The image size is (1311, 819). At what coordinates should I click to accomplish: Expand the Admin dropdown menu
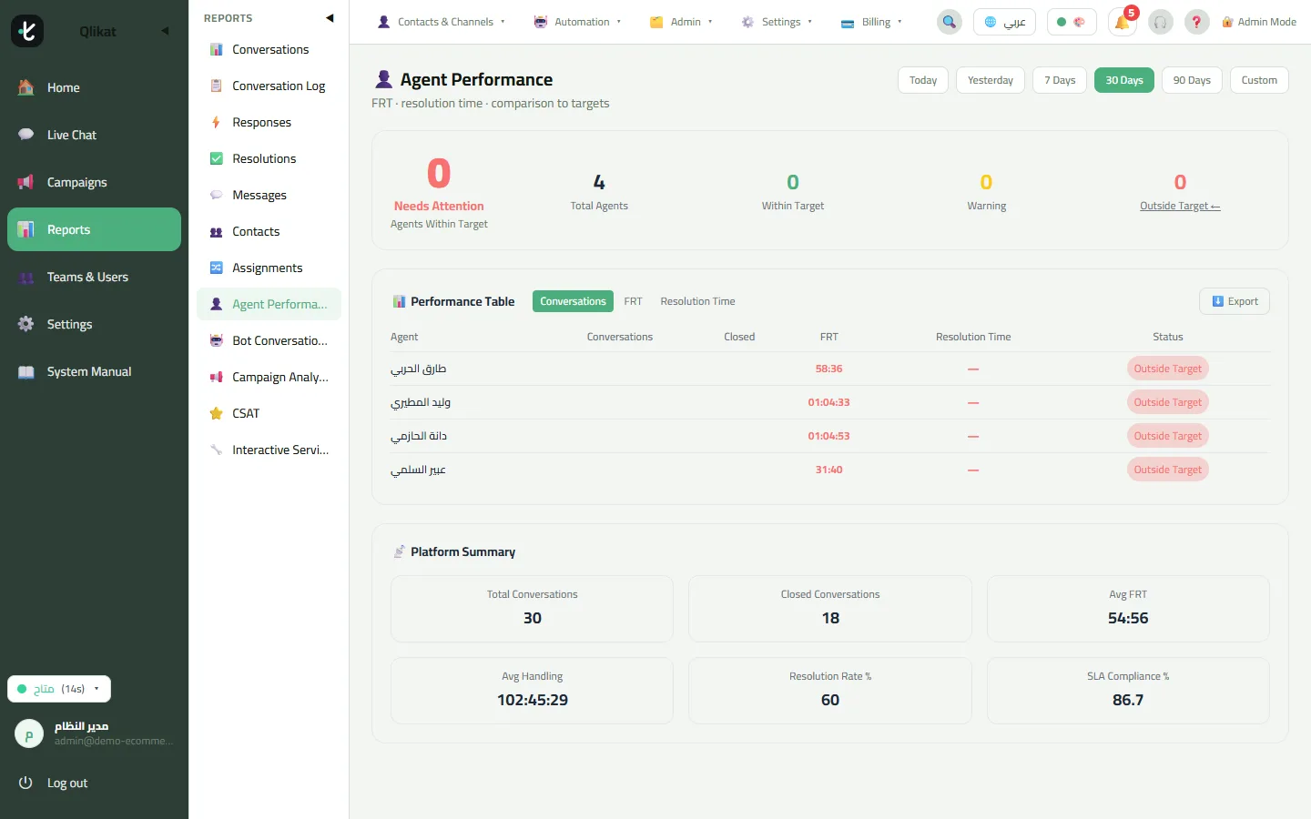click(x=681, y=22)
